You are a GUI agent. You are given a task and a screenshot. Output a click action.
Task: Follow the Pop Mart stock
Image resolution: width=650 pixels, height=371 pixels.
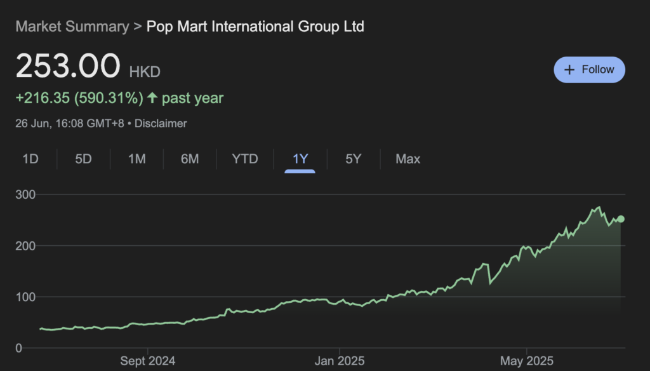(x=589, y=70)
